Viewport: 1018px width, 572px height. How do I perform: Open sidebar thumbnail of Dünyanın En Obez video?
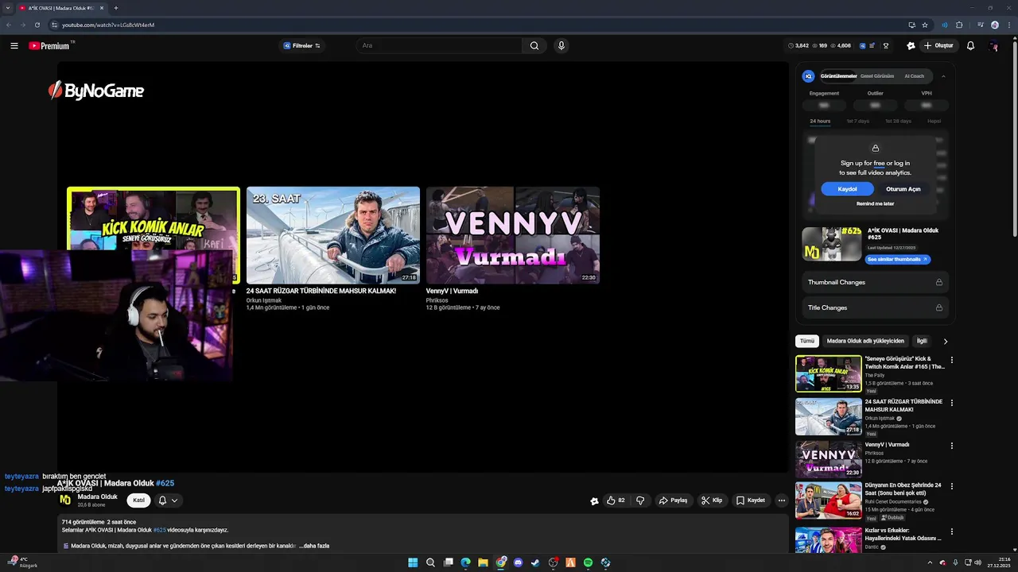[829, 500]
